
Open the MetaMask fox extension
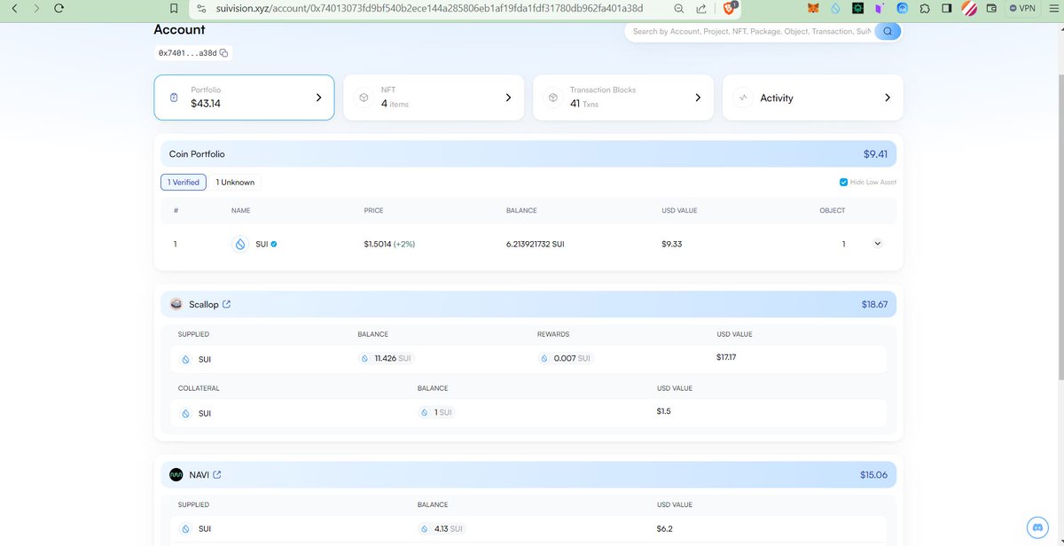[x=814, y=8]
